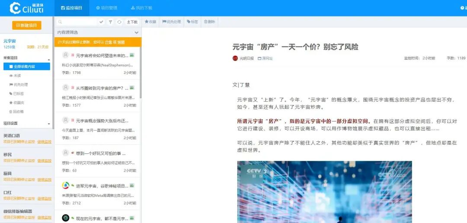Open 回收箱 in sidebar
Viewport: 467px width, 223px height.
[17, 111]
